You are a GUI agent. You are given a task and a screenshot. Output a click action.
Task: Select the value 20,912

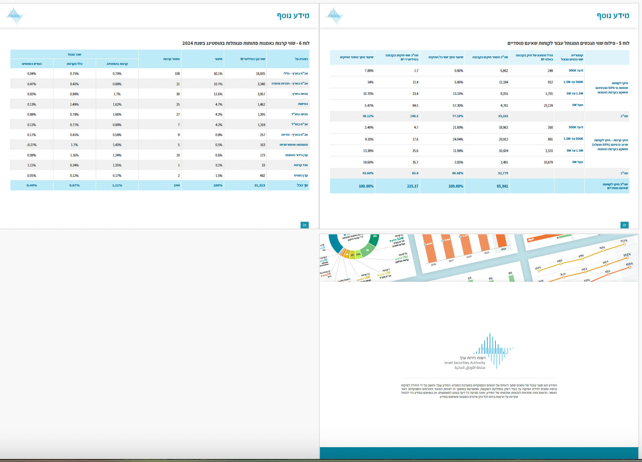click(504, 139)
